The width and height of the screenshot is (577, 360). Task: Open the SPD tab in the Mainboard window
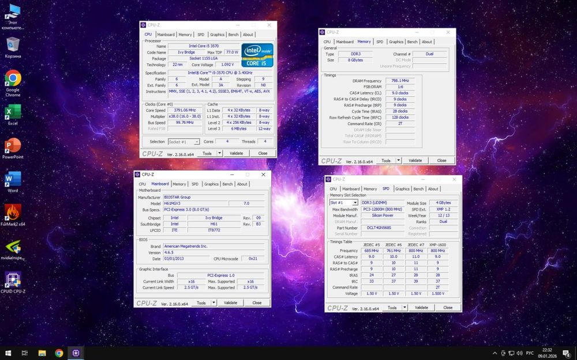coord(194,184)
